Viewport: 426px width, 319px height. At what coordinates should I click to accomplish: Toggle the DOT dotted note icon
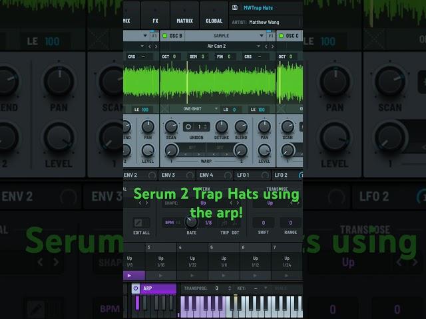[235, 223]
